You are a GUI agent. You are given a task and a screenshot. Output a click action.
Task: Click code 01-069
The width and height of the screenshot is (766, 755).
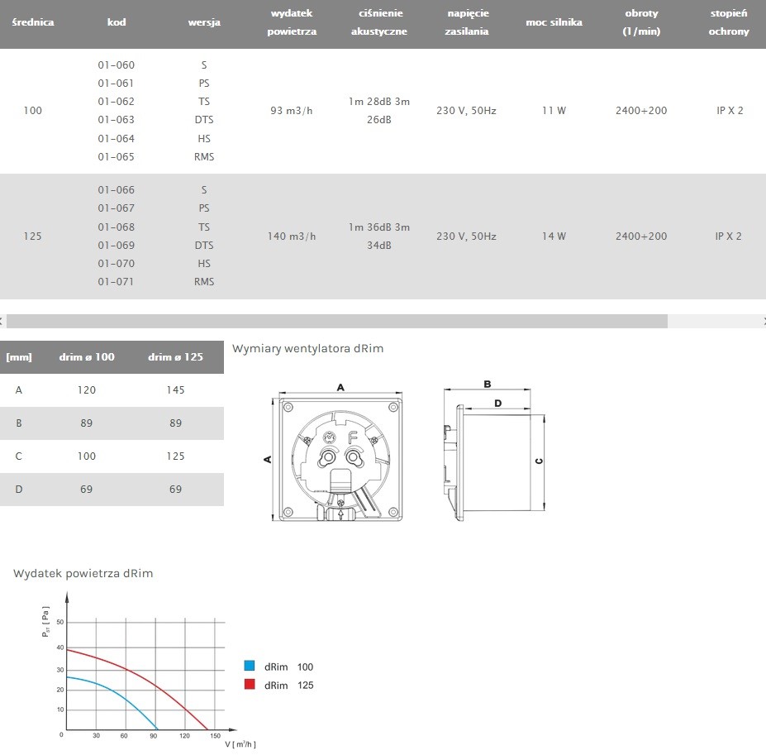117,245
